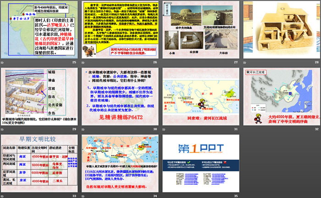321x198 pixels.
Task: Click the animation star icon under slide 30
Action: (x=83, y=129)
